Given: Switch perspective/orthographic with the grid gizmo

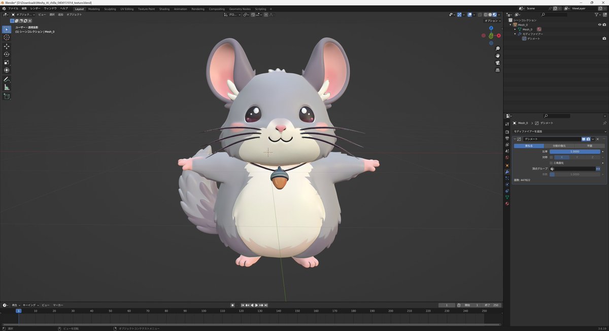Looking at the screenshot, I should (x=498, y=69).
